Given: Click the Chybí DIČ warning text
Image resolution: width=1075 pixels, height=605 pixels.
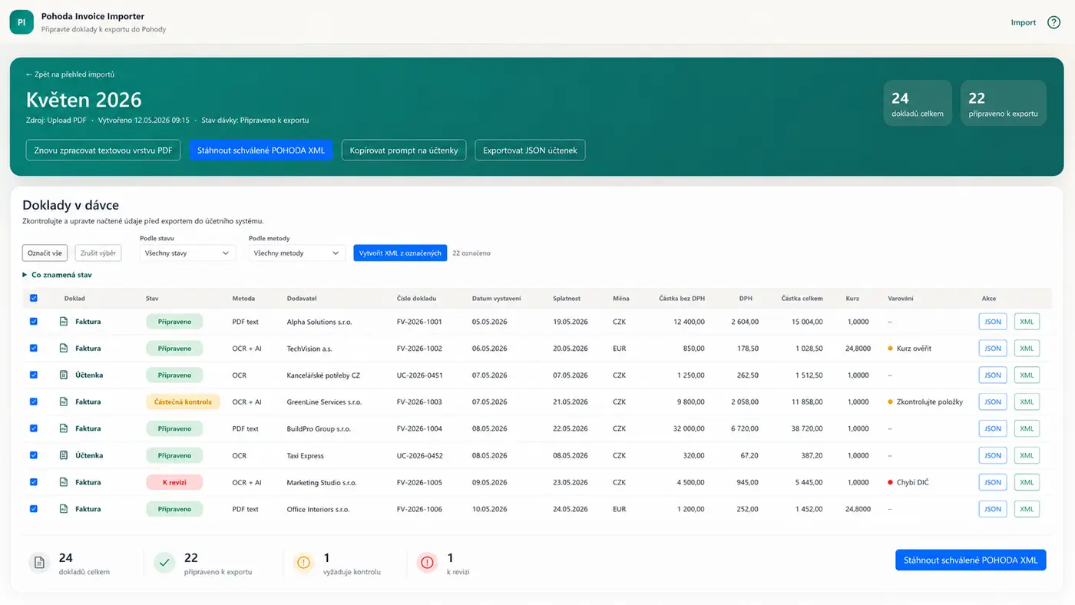Looking at the screenshot, I should pos(913,482).
